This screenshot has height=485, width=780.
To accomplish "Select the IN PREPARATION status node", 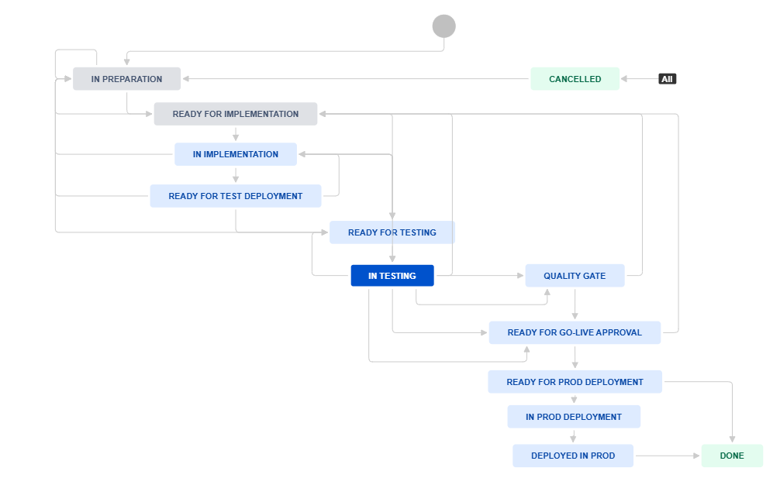I will (x=127, y=79).
